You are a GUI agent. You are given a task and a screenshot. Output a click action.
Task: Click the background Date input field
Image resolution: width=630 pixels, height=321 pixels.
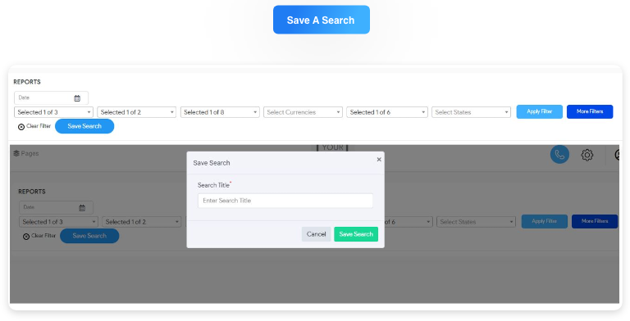56,207
